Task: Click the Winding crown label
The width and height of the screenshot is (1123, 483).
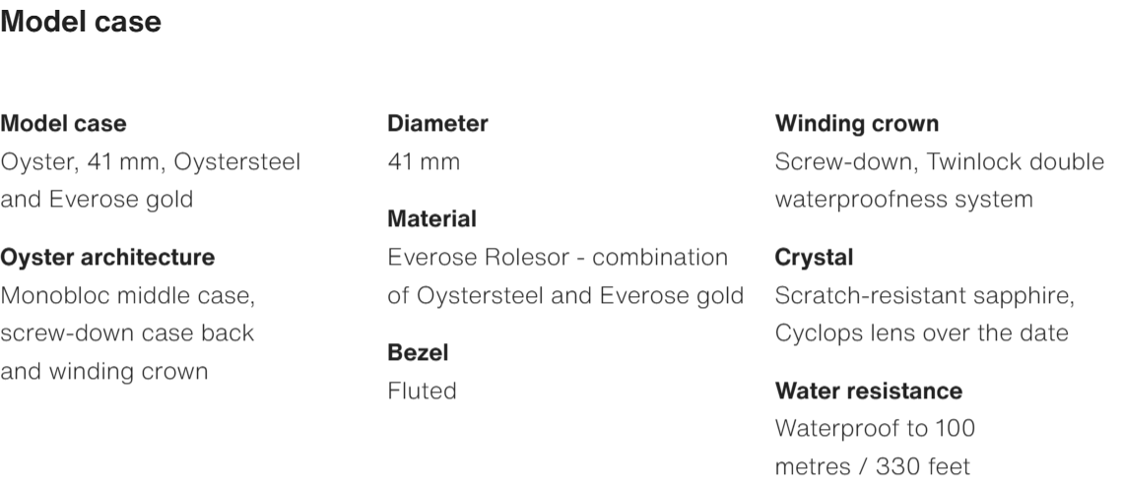Action: pos(857,124)
